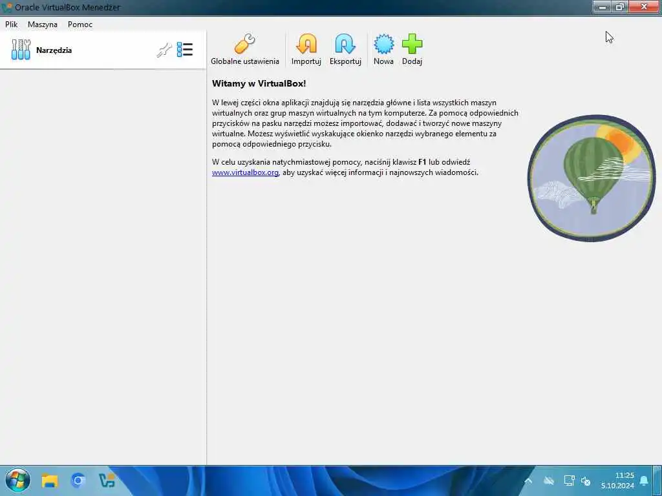Restore down the VirtualBox window
This screenshot has height=496, width=662.
(x=620, y=6)
